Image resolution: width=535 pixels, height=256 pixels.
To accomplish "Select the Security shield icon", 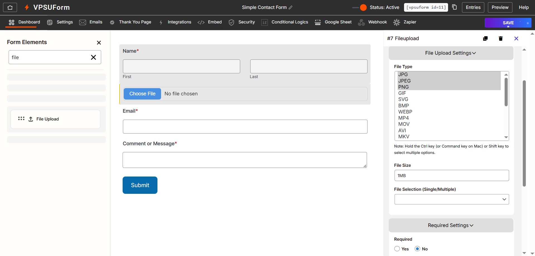I will click(232, 22).
